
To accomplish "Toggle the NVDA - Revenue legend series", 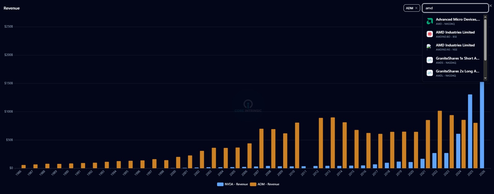I will point(232,184).
